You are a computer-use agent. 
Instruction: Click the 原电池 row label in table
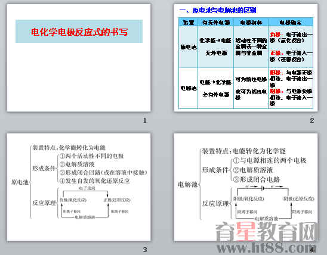[189, 47]
